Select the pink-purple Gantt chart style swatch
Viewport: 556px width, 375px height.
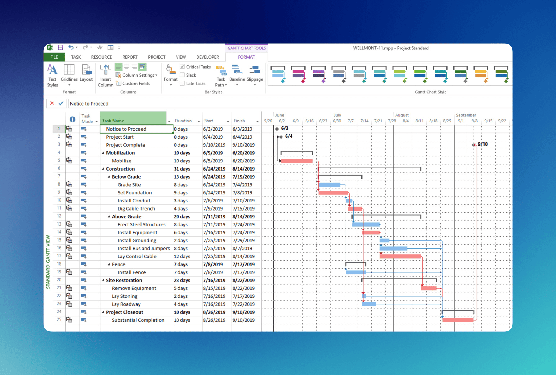tap(298, 74)
